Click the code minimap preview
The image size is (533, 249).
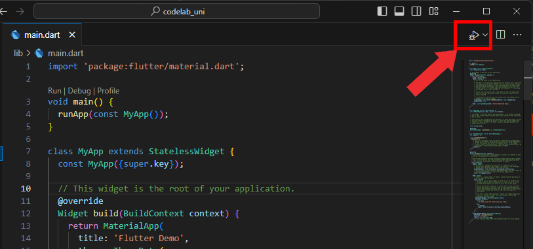[x=495, y=142]
